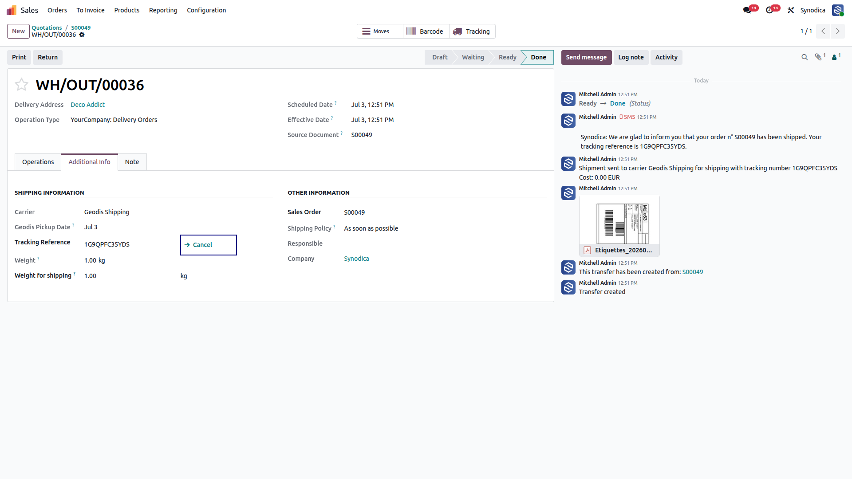Show followers list icon
Image resolution: width=852 pixels, height=479 pixels.
tap(836, 57)
